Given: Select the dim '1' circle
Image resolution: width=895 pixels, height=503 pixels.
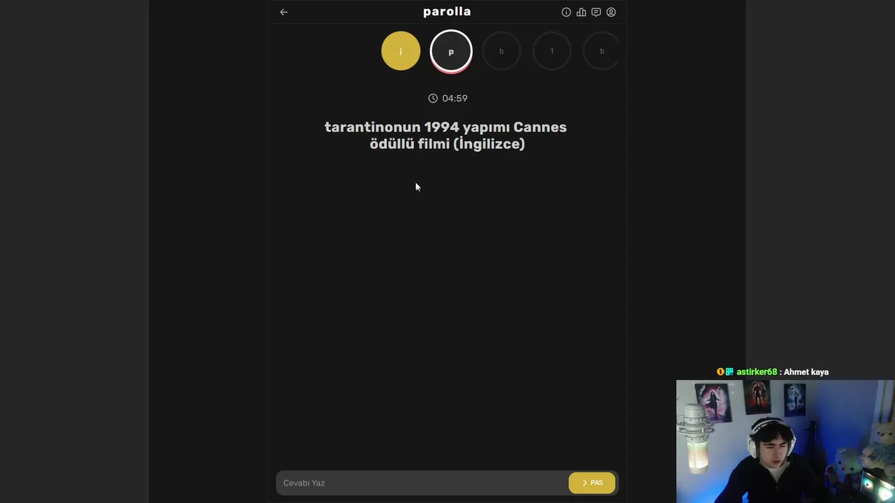Looking at the screenshot, I should point(552,51).
